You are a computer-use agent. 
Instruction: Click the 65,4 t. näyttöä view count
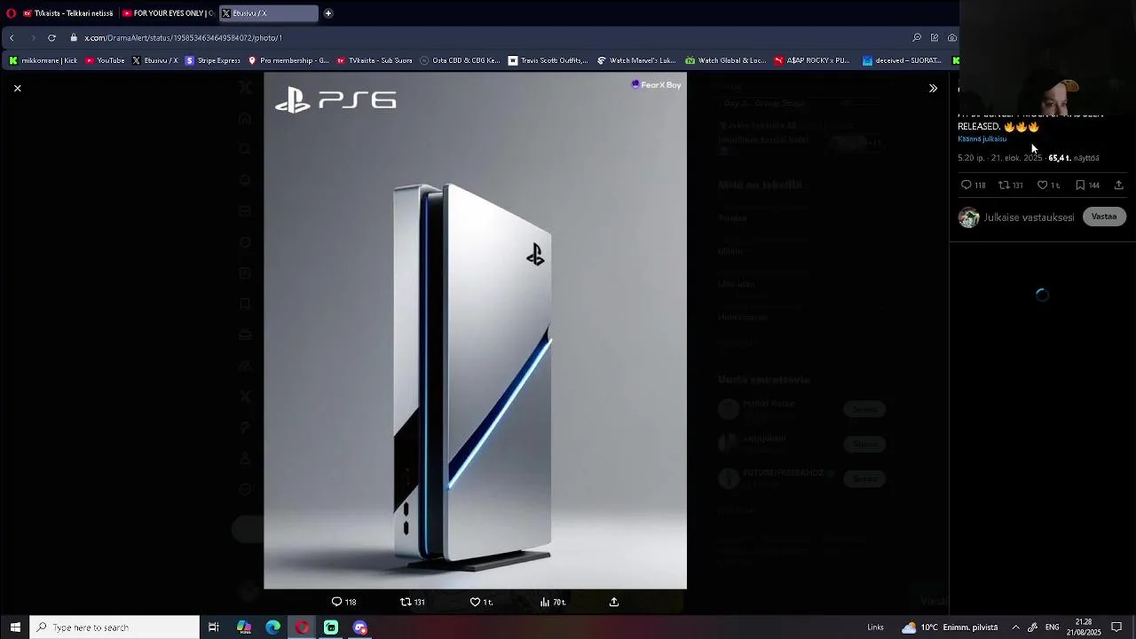click(x=1074, y=158)
